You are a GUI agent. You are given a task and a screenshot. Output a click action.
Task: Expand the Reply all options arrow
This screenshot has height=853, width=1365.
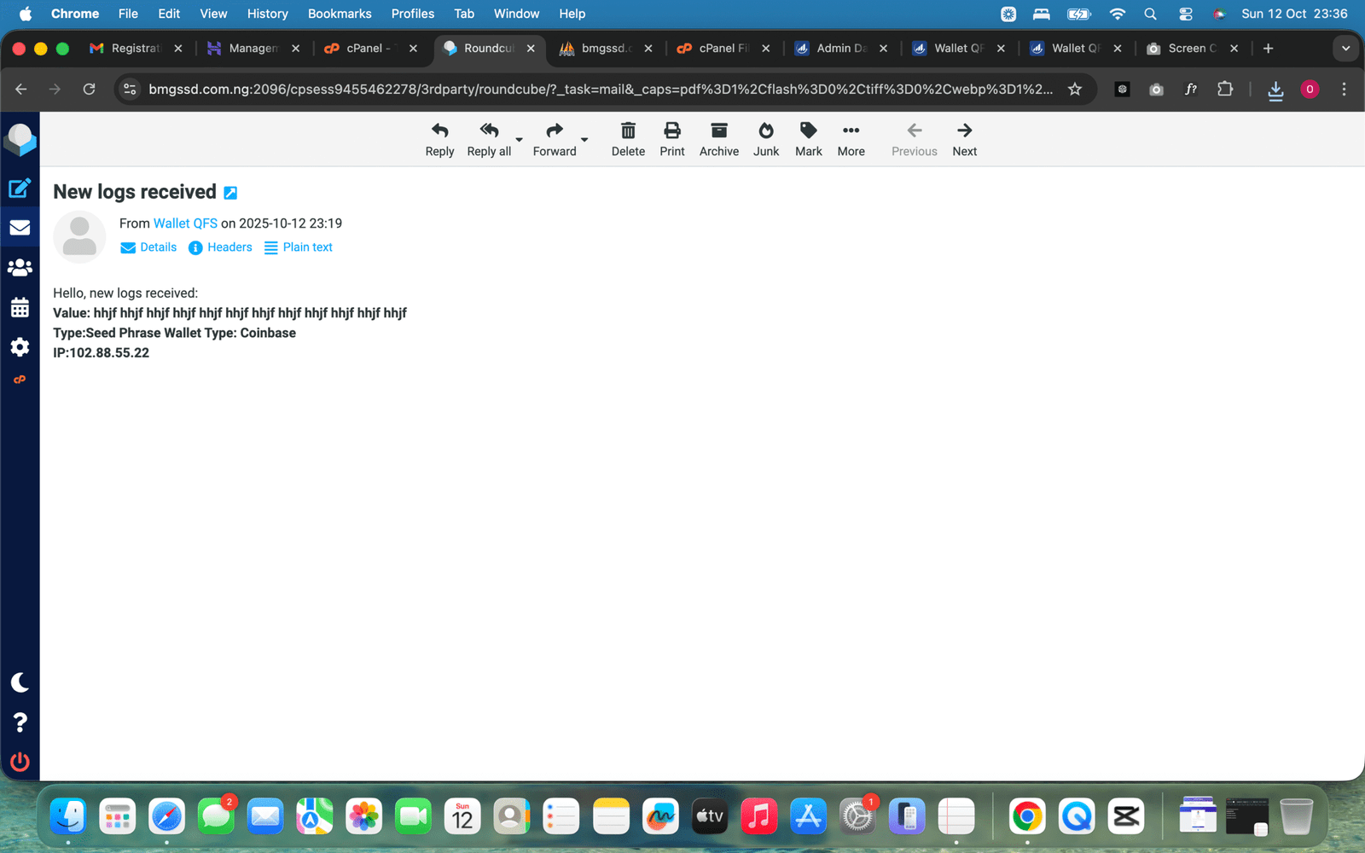(x=519, y=139)
